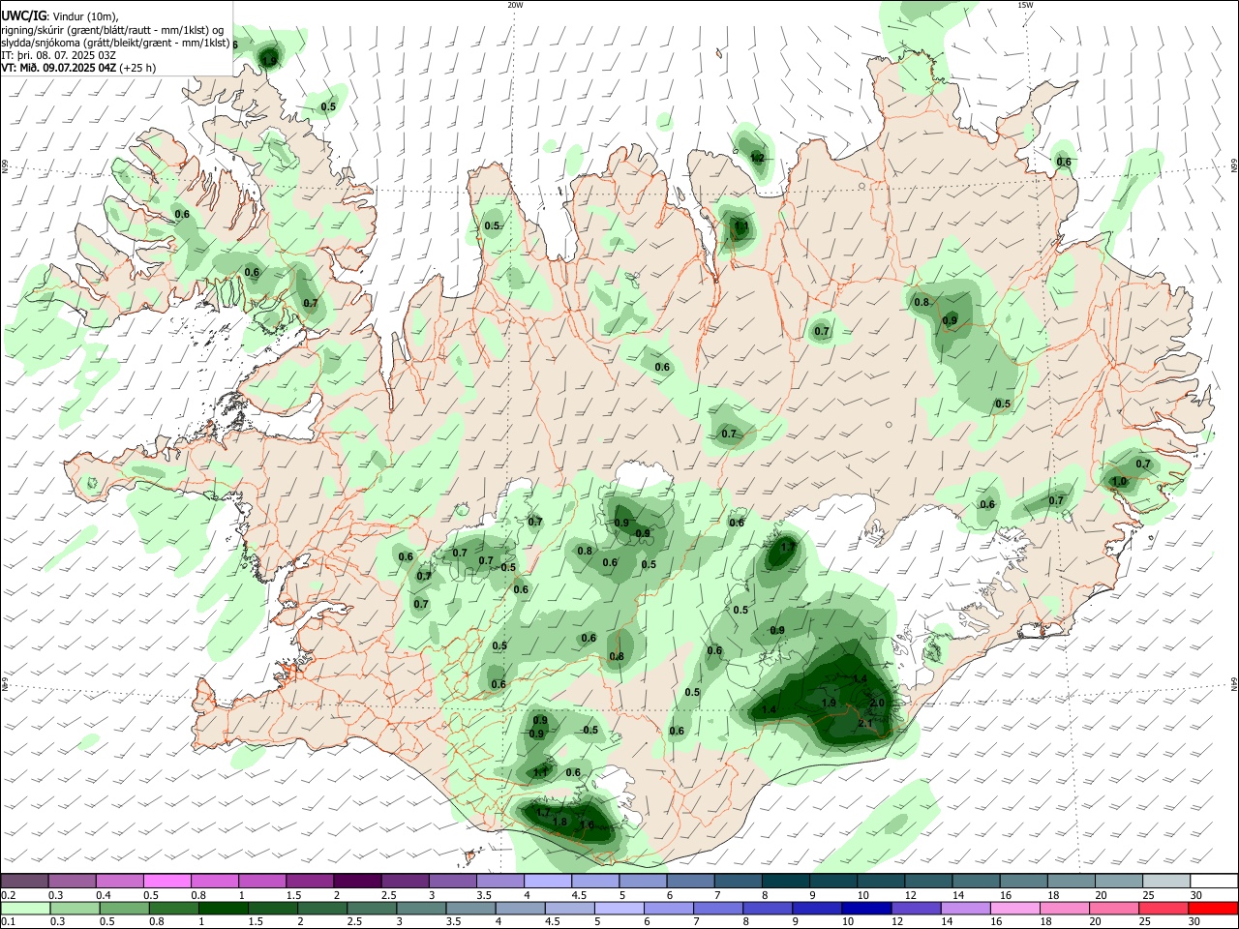Screen dimensions: 1239x929
Task: Click the '15W' longitude label
Action: click(1025, 5)
